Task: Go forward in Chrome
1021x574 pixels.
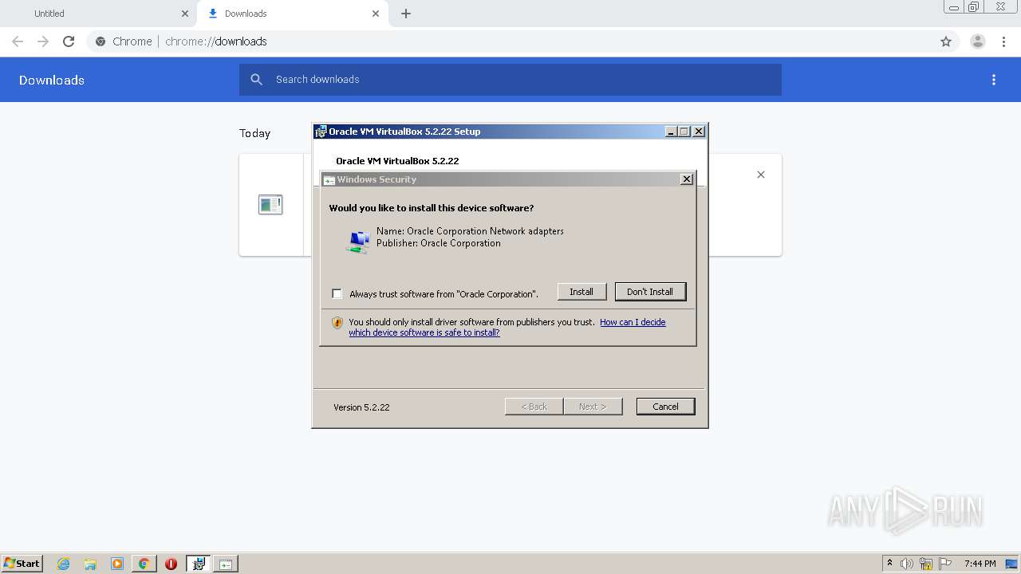Action: pyautogui.click(x=43, y=41)
